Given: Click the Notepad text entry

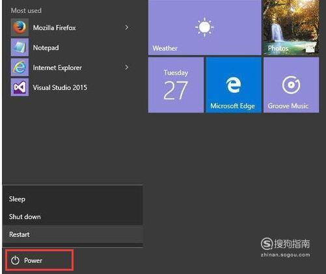Looking at the screenshot, I should pyautogui.click(x=46, y=48).
